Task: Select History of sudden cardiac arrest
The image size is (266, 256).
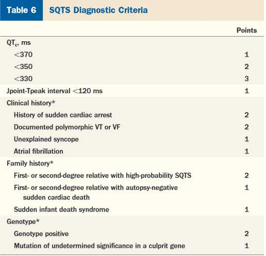Action: click(x=132, y=115)
